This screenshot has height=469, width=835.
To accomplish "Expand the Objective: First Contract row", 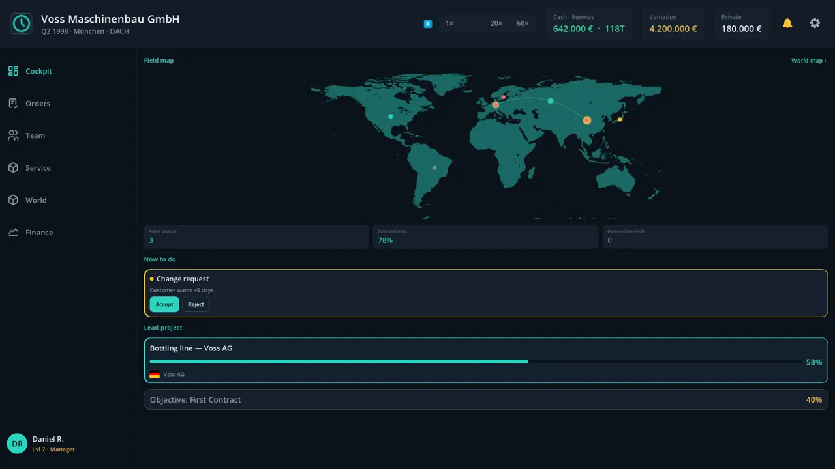I will coord(486,400).
